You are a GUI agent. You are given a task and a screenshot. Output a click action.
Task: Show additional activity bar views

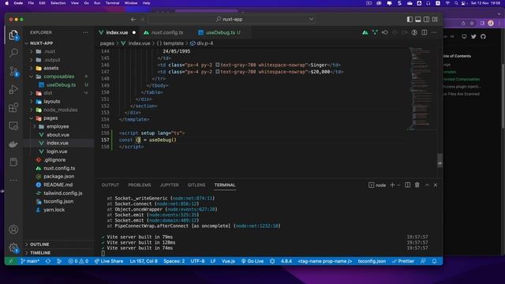(x=13, y=180)
